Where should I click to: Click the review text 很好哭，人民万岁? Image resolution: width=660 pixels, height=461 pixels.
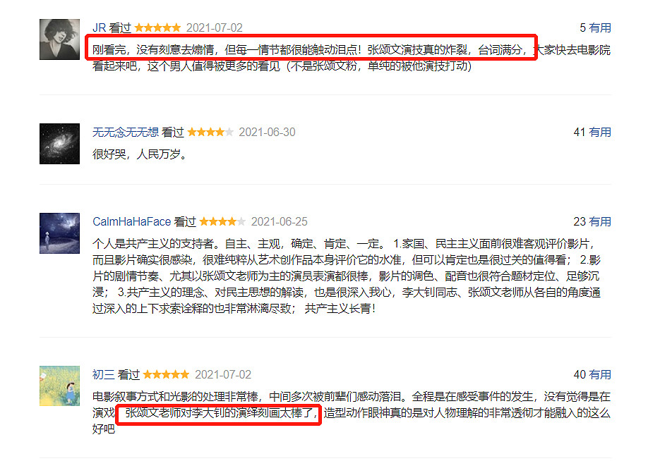tap(139, 154)
